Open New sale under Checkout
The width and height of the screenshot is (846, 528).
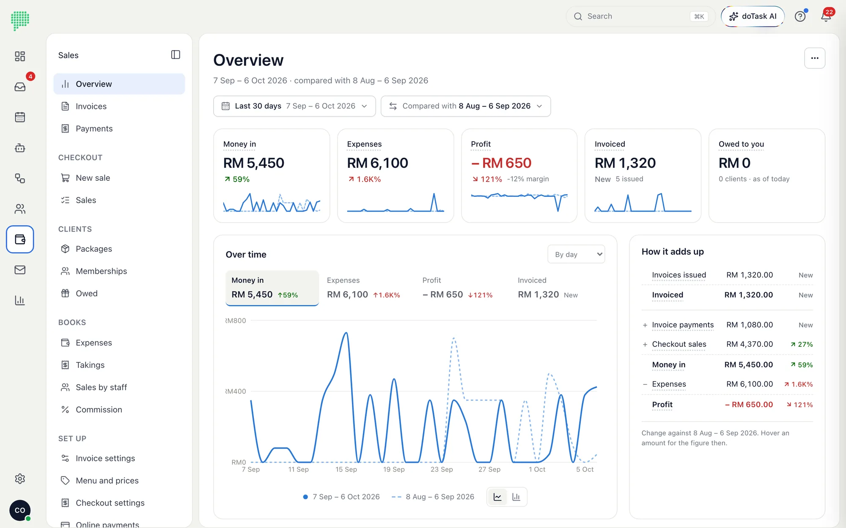pos(119,178)
